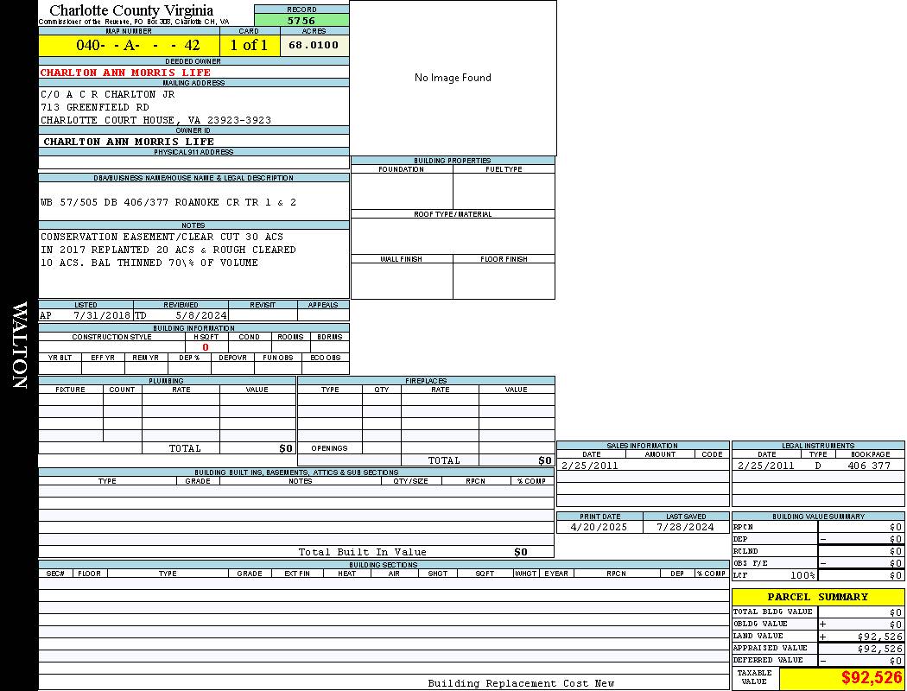Click the Owner ID name field
The width and height of the screenshot is (907, 691).
click(x=129, y=142)
